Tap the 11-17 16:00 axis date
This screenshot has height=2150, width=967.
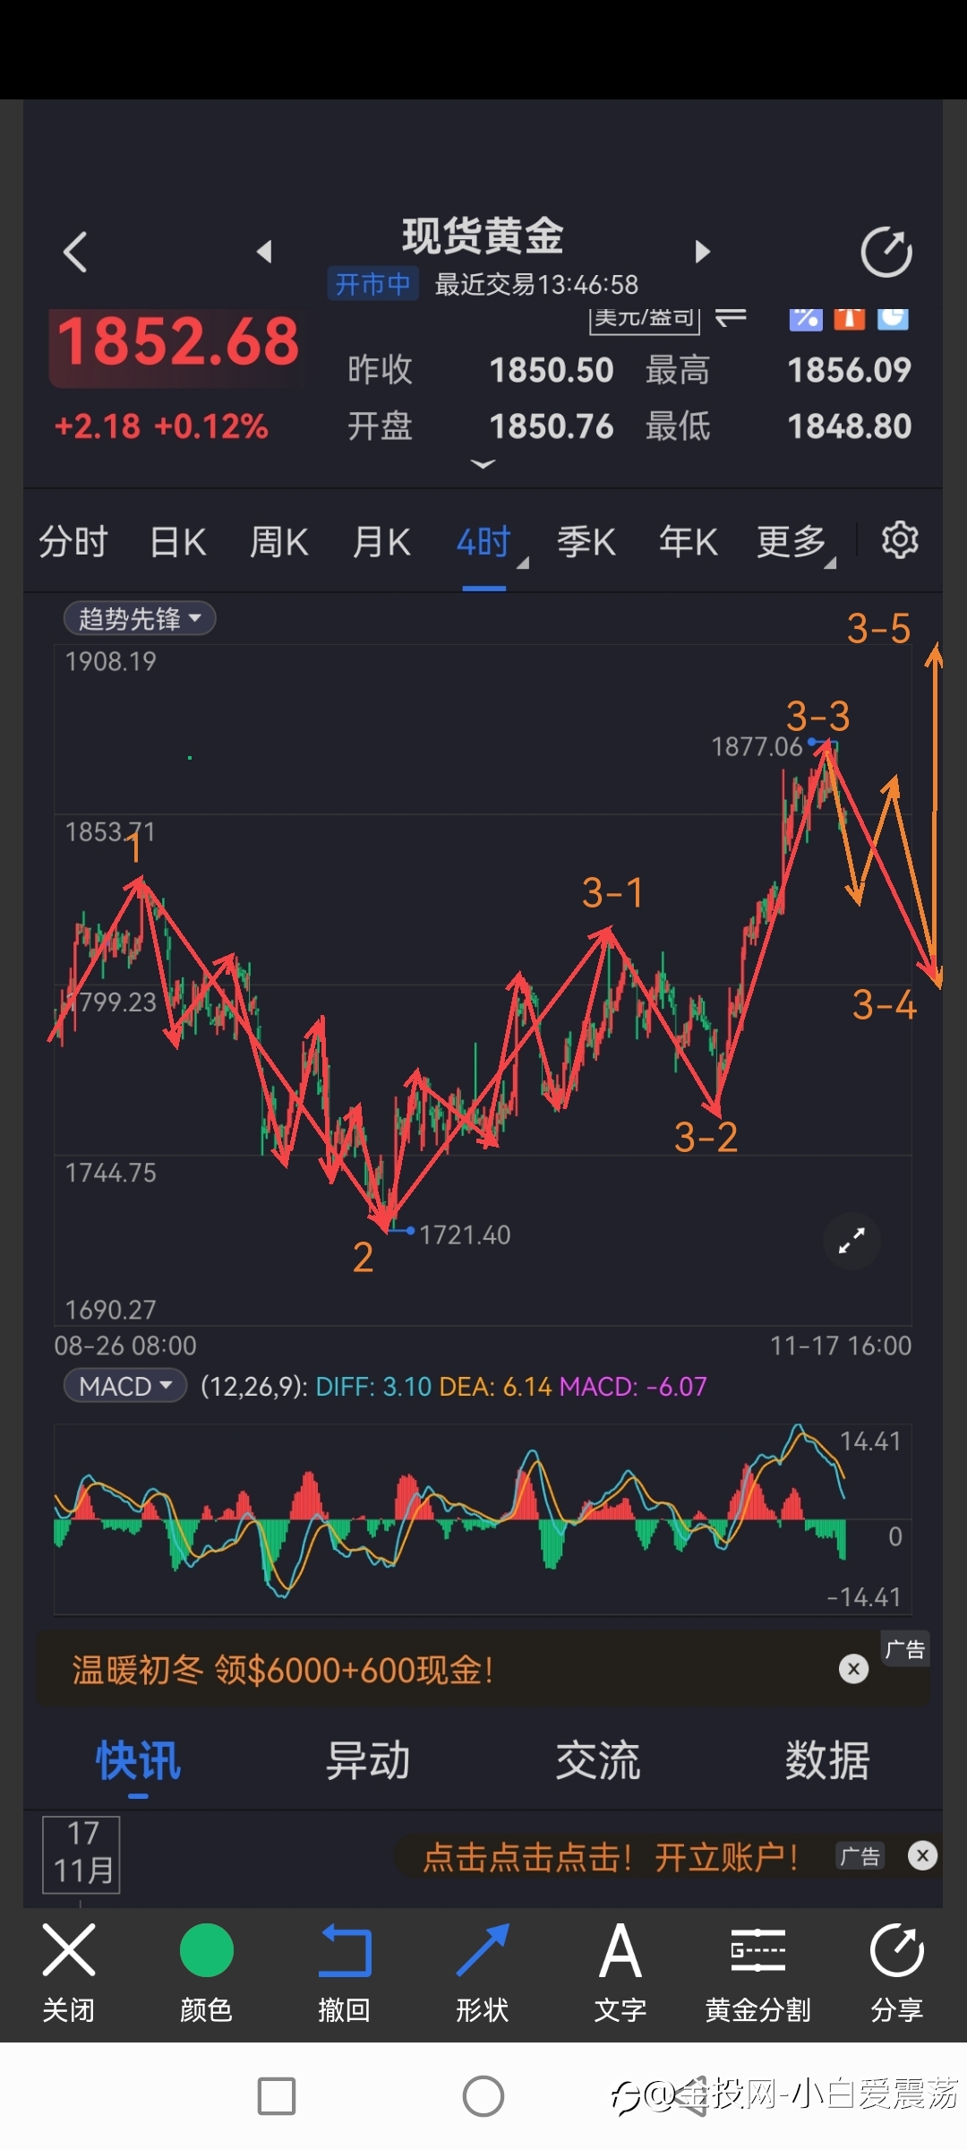(841, 1346)
